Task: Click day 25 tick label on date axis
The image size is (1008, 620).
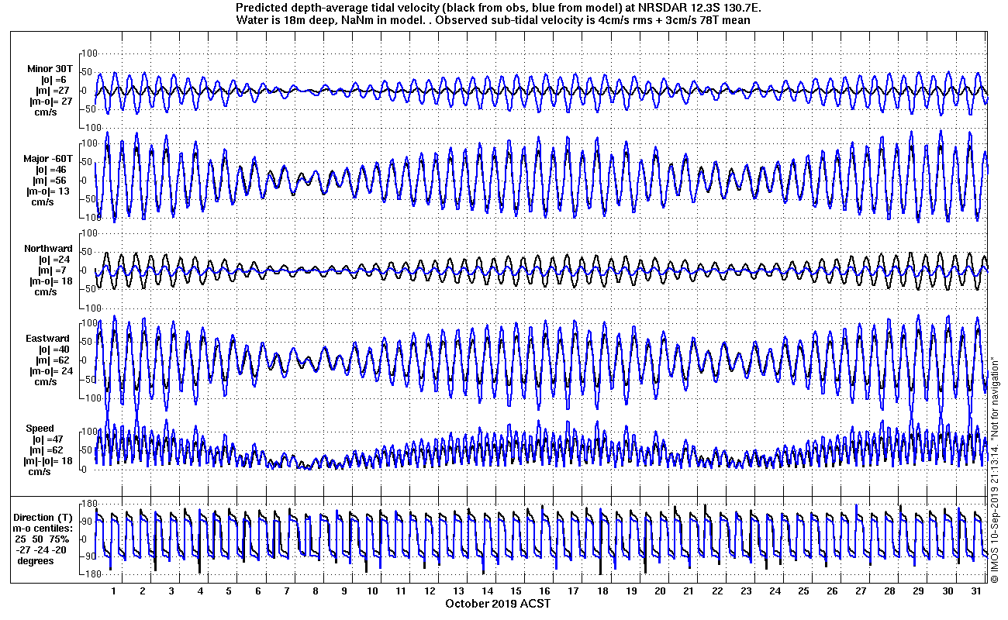Action: (x=803, y=591)
